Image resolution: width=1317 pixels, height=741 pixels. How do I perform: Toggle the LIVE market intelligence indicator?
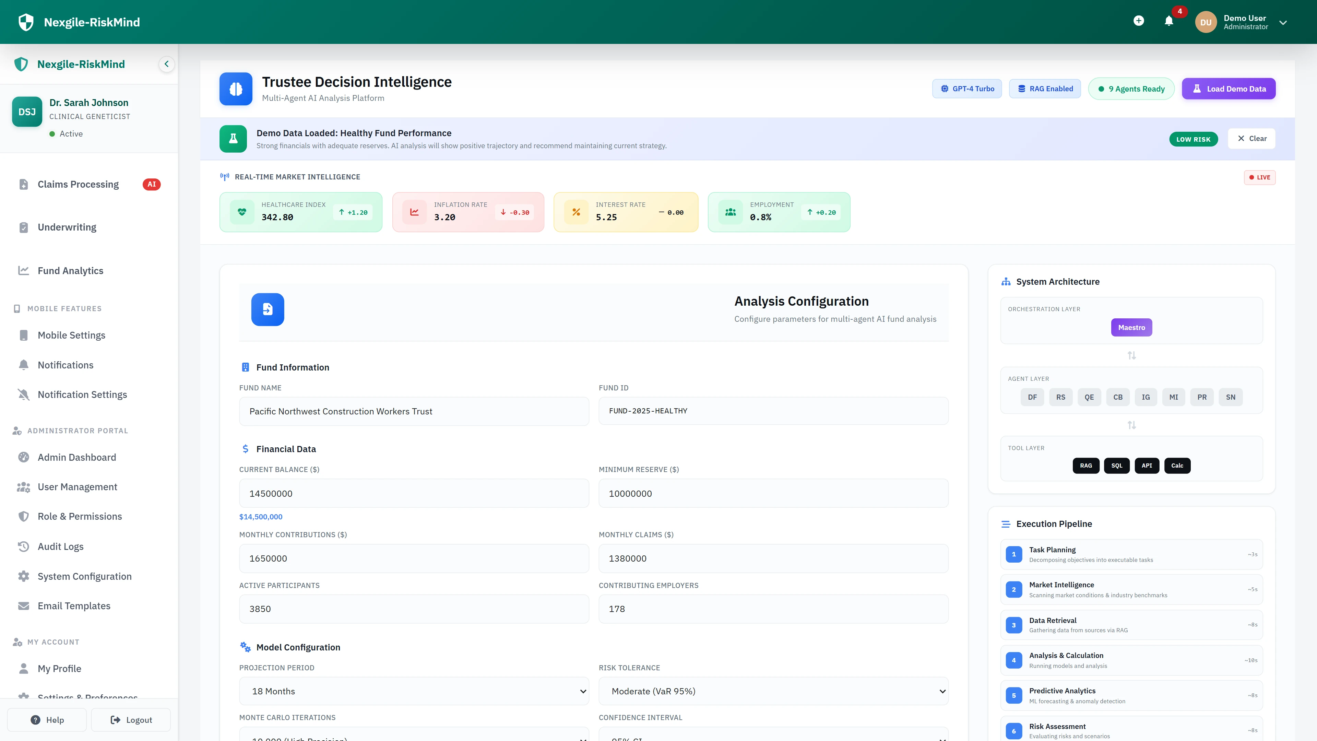point(1259,177)
